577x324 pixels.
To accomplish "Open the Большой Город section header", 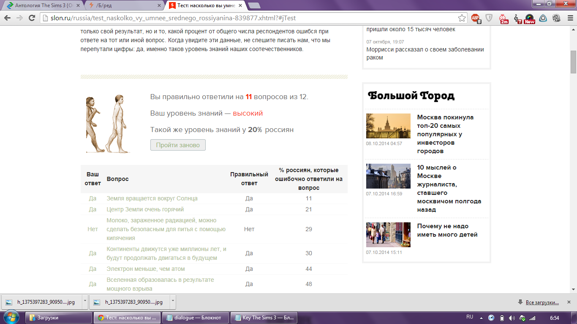I will tap(411, 96).
